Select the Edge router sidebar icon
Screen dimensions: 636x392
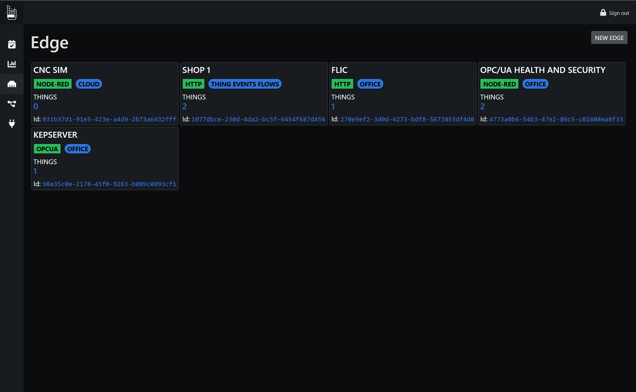12,84
